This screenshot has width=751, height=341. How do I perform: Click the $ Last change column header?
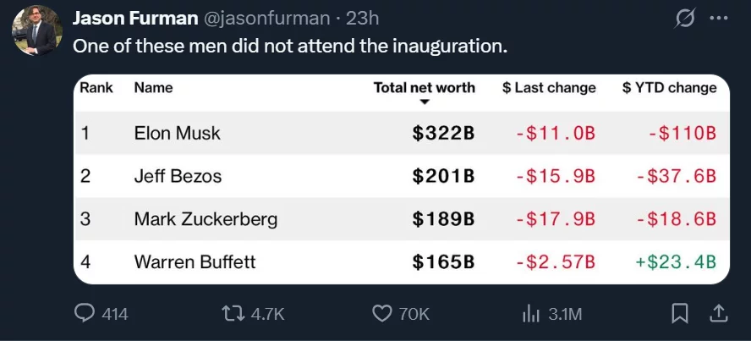549,87
